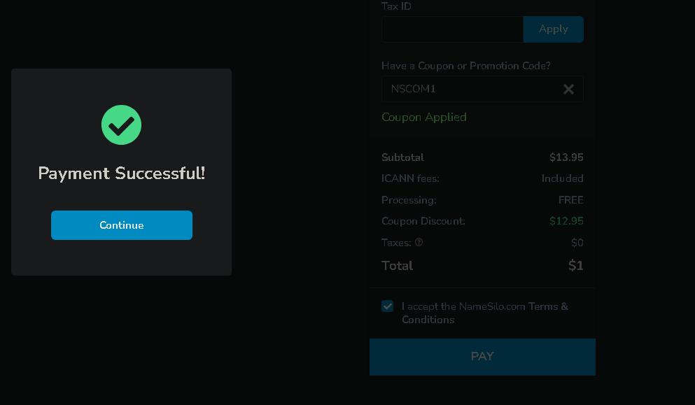This screenshot has width=695, height=405.
Task: Clear the NSCOM1 coupon with the X icon
Action: 568,89
